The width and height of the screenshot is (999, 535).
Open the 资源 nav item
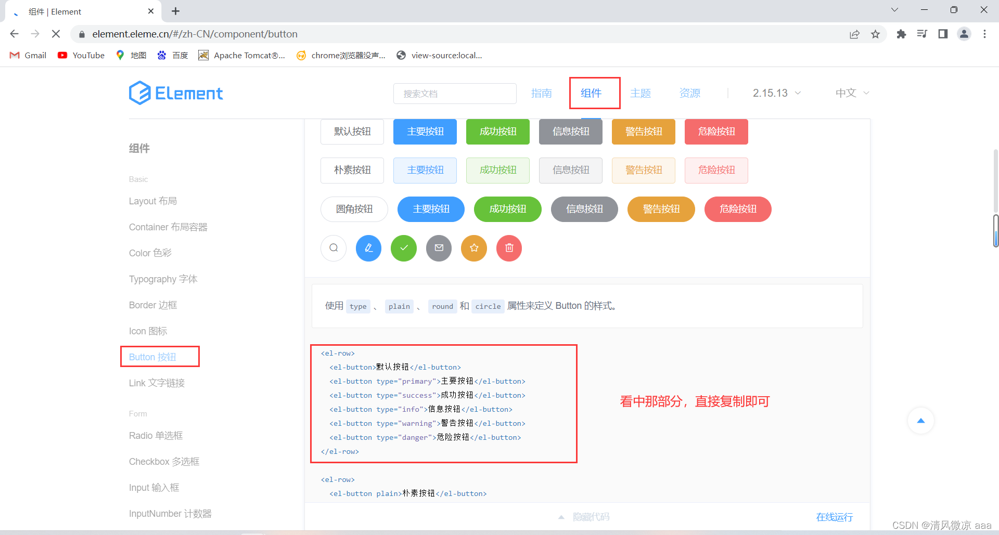pyautogui.click(x=690, y=93)
